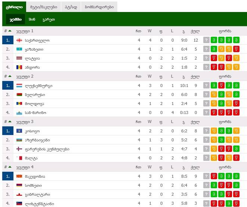Open the ბომბარდირები tab

(x=99, y=7)
